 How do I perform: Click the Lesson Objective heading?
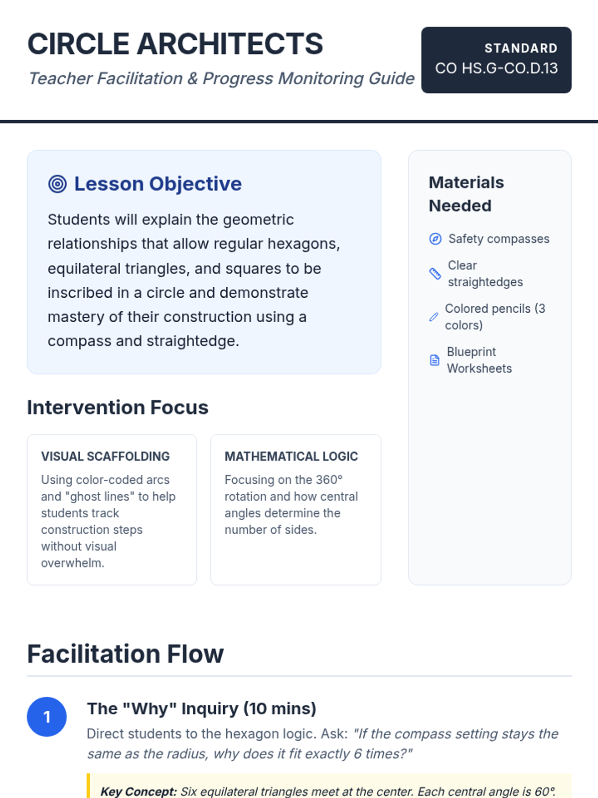point(157,184)
